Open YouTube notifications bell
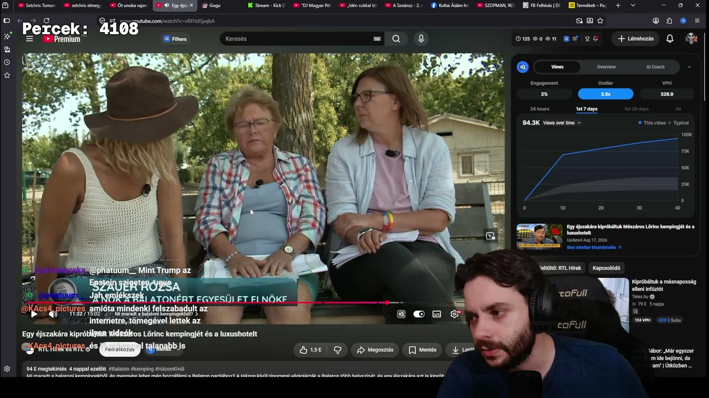 tap(670, 39)
